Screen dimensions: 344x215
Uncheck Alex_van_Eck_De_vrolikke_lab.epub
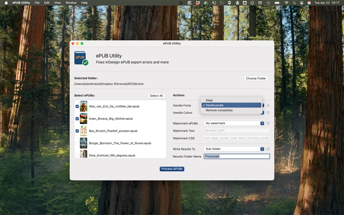tap(77, 106)
